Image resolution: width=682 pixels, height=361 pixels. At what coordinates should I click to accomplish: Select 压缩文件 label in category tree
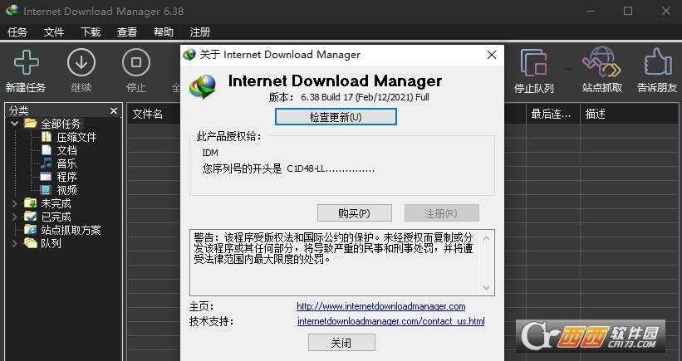76,137
